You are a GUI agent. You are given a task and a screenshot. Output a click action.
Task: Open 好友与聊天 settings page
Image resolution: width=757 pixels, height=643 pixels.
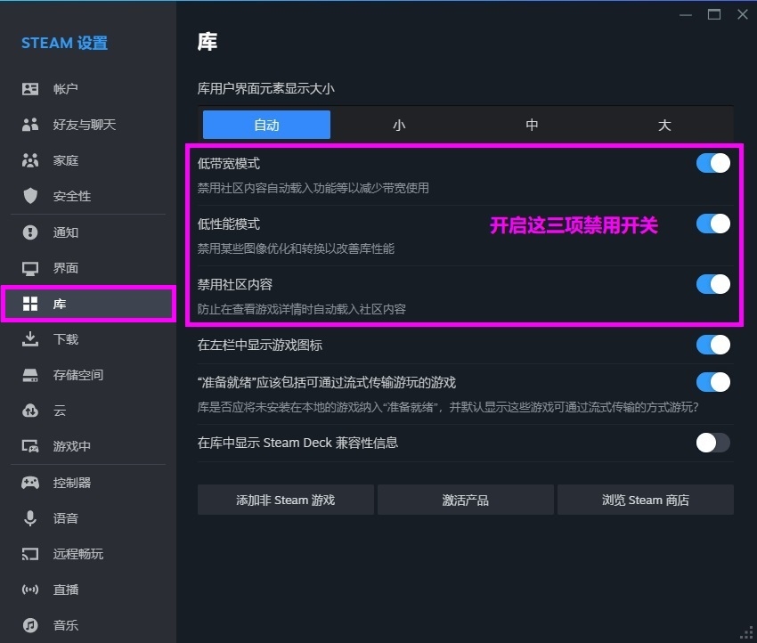coord(88,125)
